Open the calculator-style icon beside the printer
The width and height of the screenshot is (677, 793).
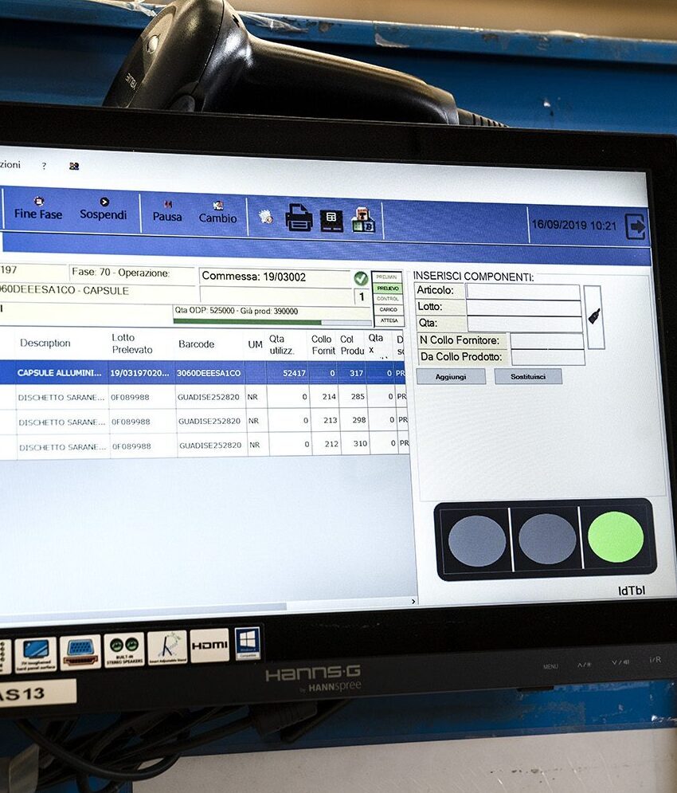click(x=331, y=220)
